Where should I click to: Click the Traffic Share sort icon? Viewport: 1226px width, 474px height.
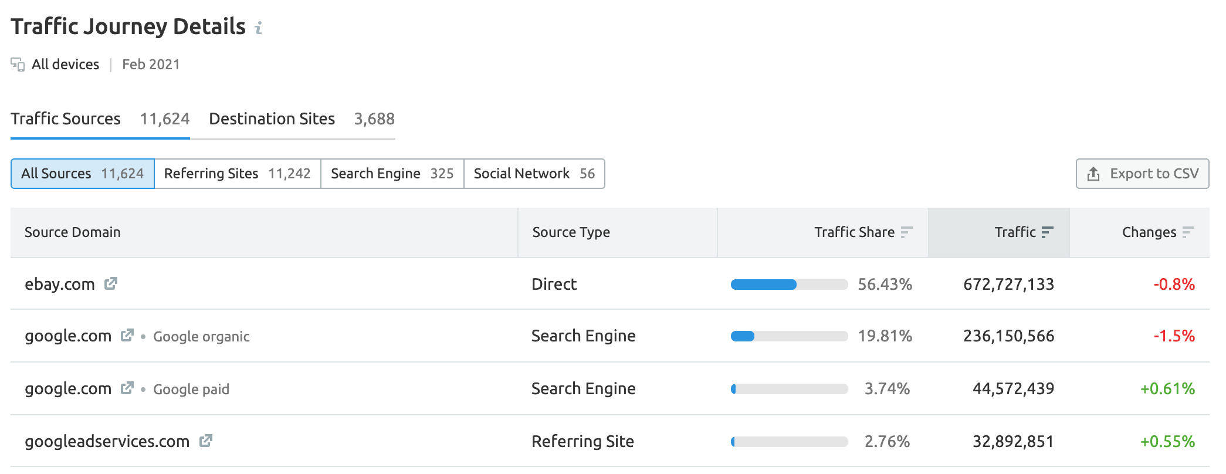(906, 232)
